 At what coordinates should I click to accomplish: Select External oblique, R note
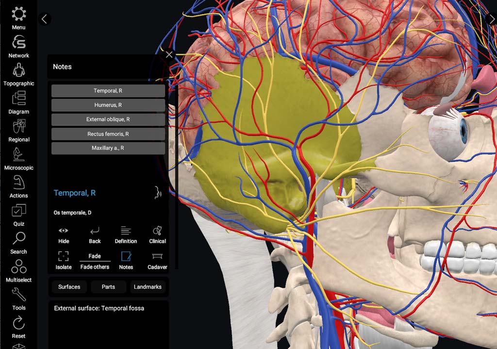[x=108, y=119]
